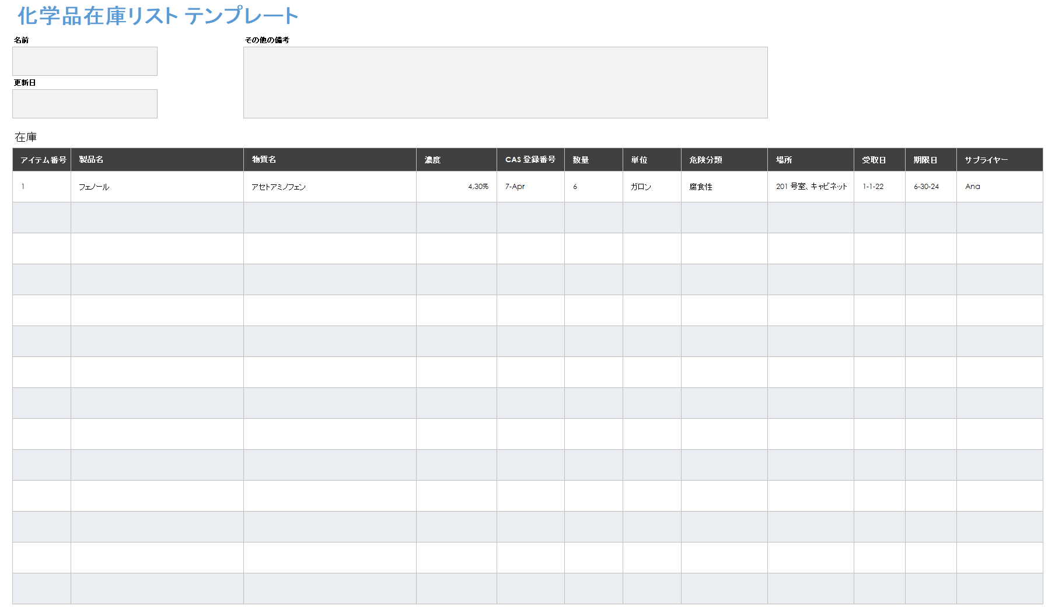
Task: Select the アイテム番号 column header
Action: pos(42,160)
